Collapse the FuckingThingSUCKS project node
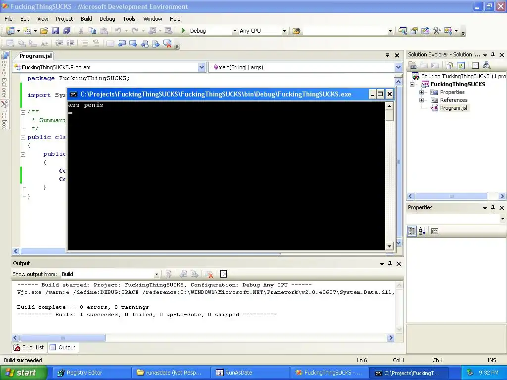Viewport: 507px width, 380px height. pyautogui.click(x=412, y=84)
